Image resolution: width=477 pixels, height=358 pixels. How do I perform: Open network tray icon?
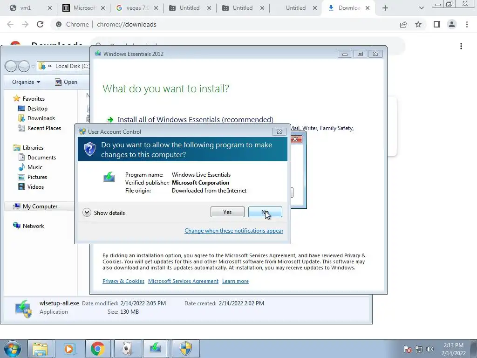coord(419,349)
